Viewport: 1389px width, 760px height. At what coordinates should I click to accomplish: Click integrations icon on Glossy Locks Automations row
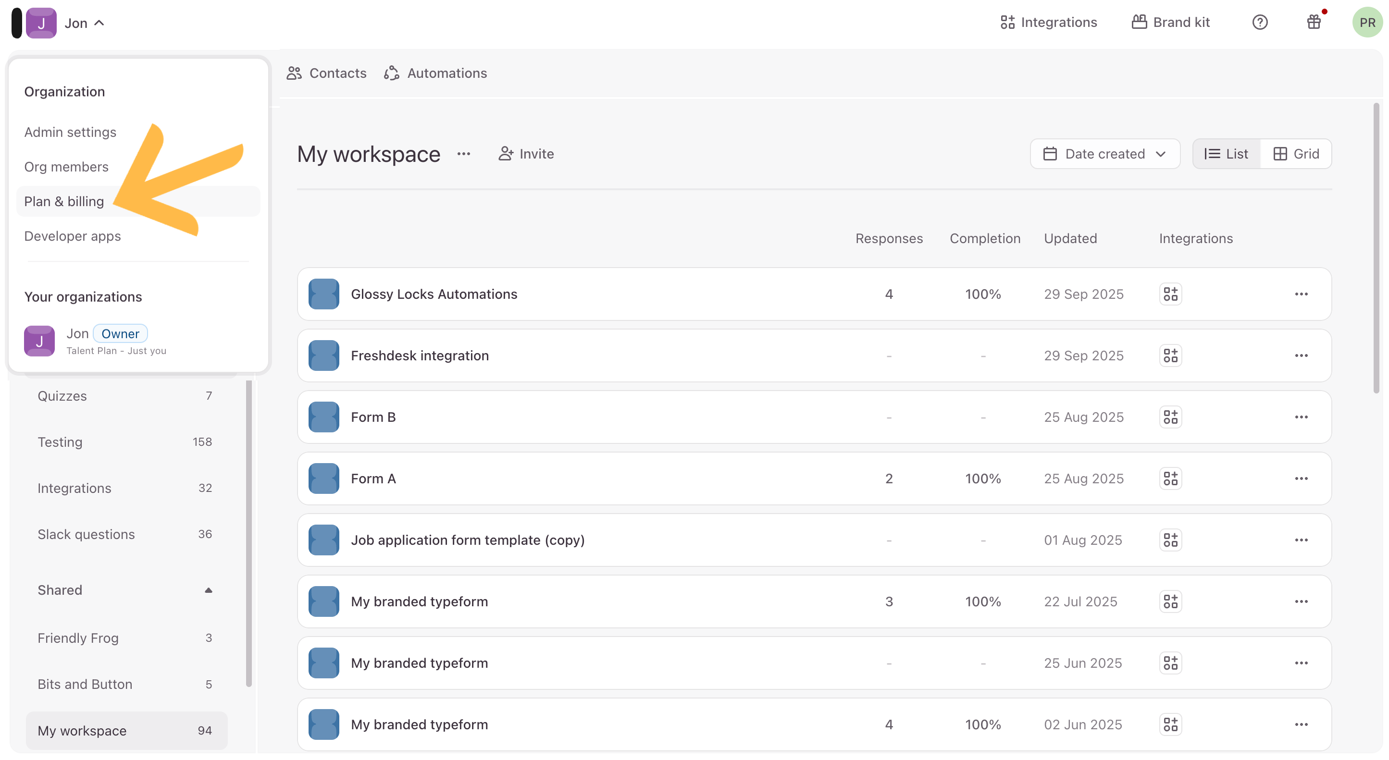(x=1170, y=294)
